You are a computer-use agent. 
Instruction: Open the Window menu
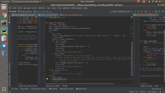tap(66, 8)
